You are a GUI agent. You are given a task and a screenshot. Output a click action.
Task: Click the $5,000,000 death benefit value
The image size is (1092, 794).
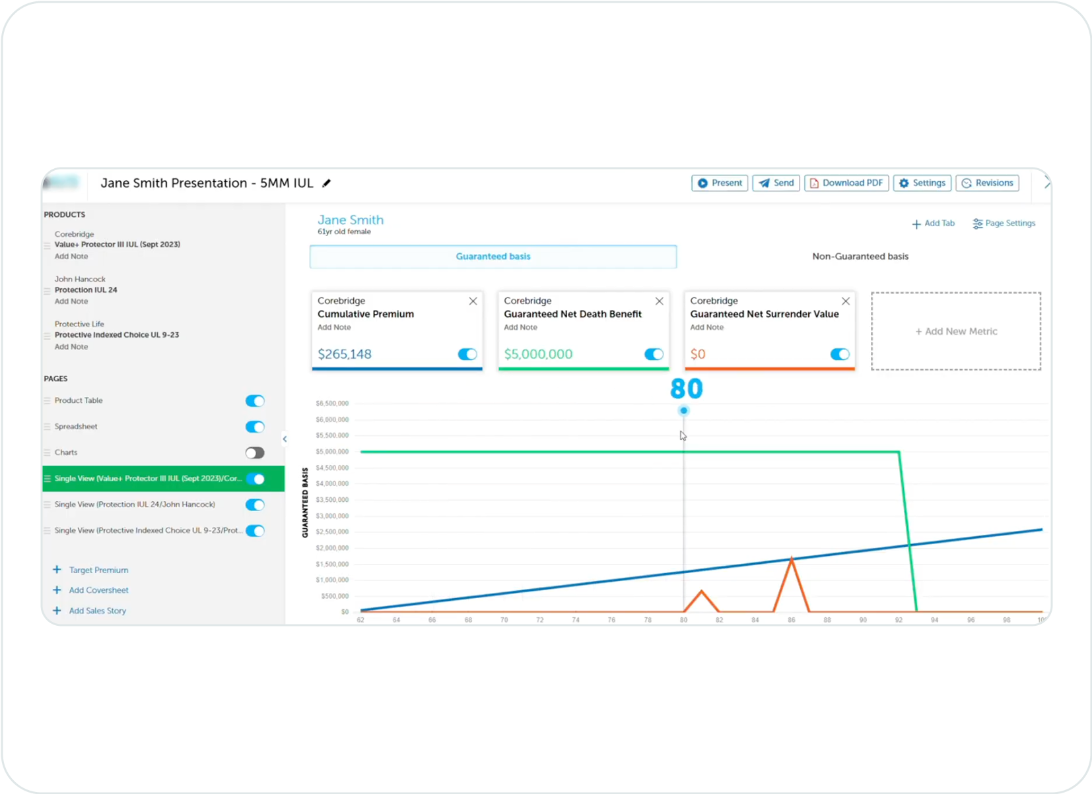pos(538,354)
